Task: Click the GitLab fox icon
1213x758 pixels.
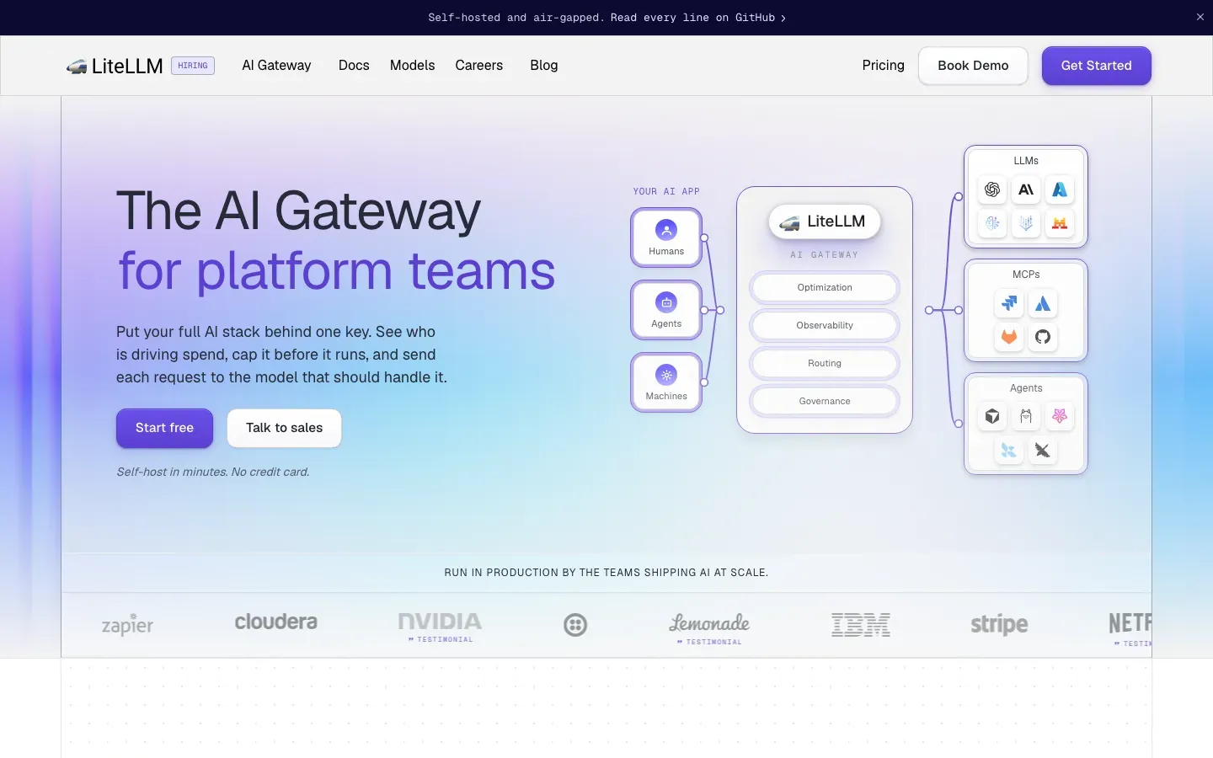Action: pyautogui.click(x=1009, y=337)
